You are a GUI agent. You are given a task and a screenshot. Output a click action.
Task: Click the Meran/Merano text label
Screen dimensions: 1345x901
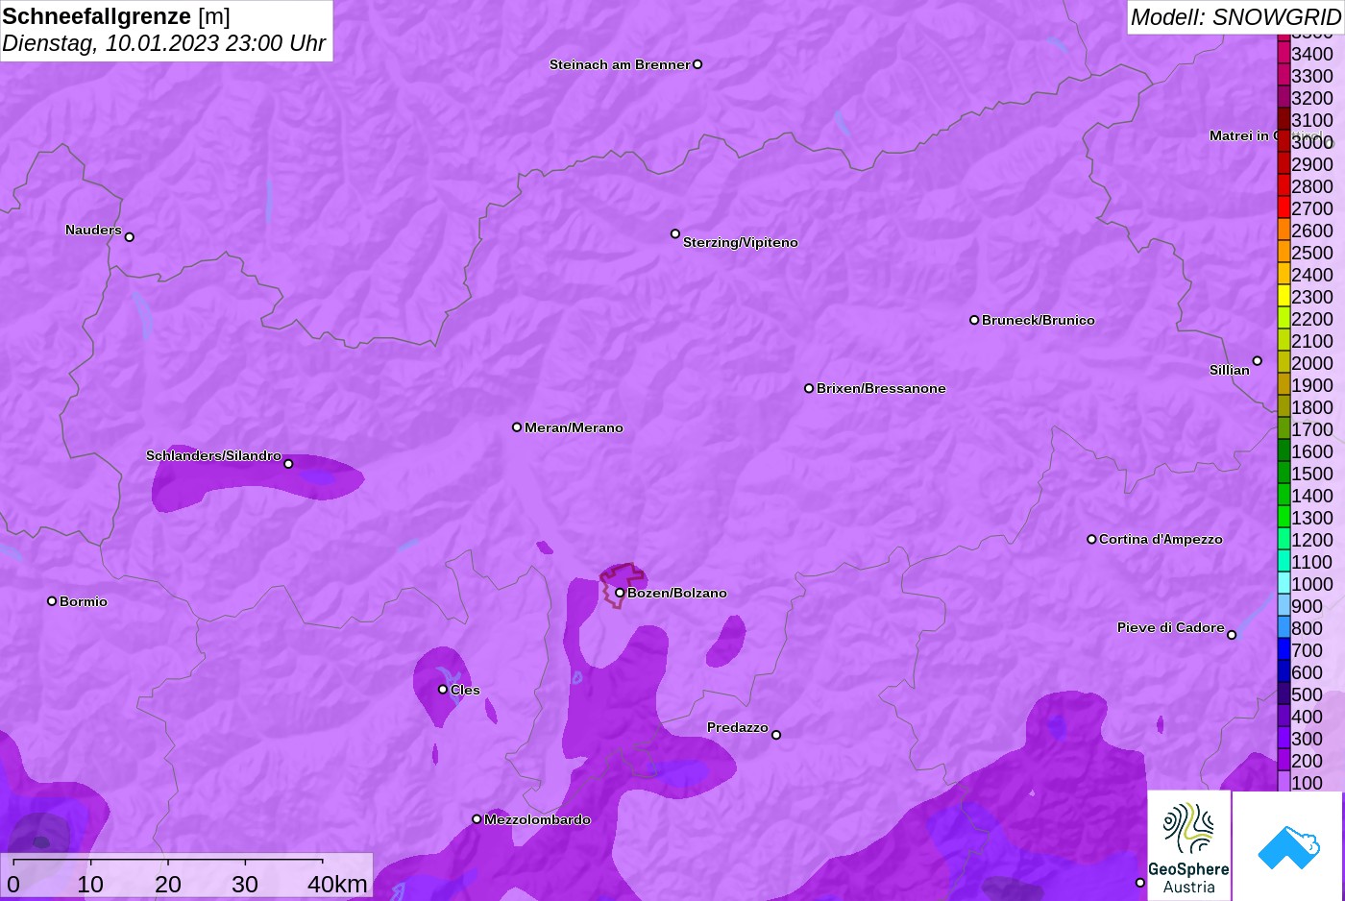[574, 427]
